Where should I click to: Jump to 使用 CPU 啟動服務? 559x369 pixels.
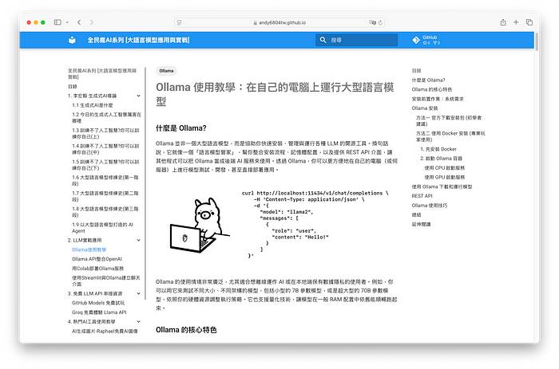pyautogui.click(x=445, y=168)
